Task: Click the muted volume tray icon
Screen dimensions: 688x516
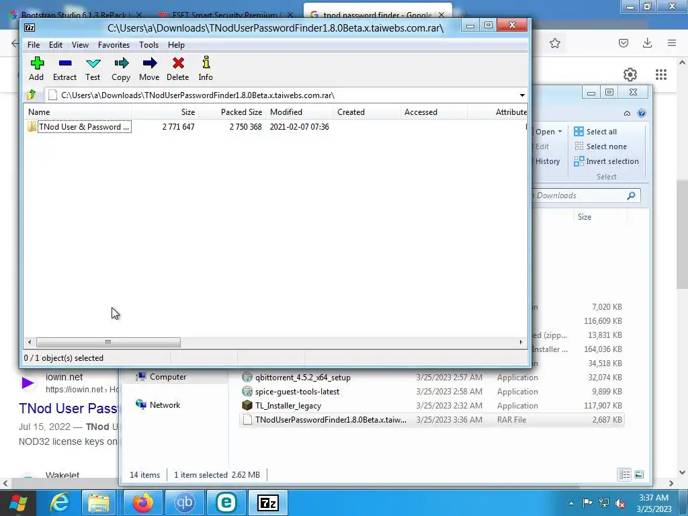Action: point(620,503)
